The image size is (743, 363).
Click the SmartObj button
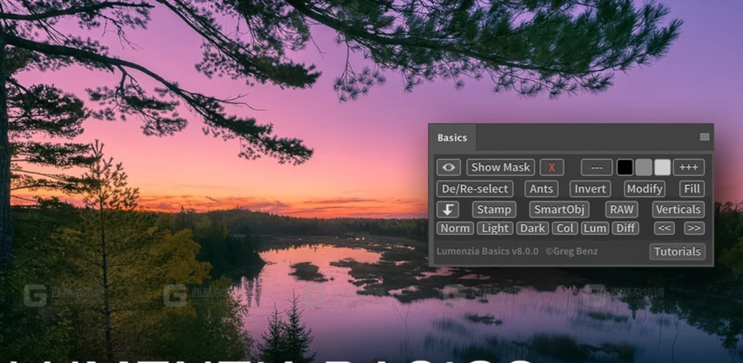(x=559, y=209)
